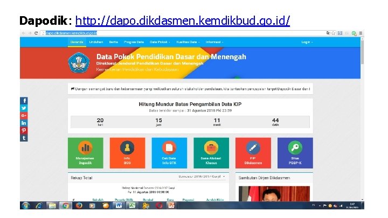
Task: Open the Chrome hamburger menu
Action: [361, 33]
